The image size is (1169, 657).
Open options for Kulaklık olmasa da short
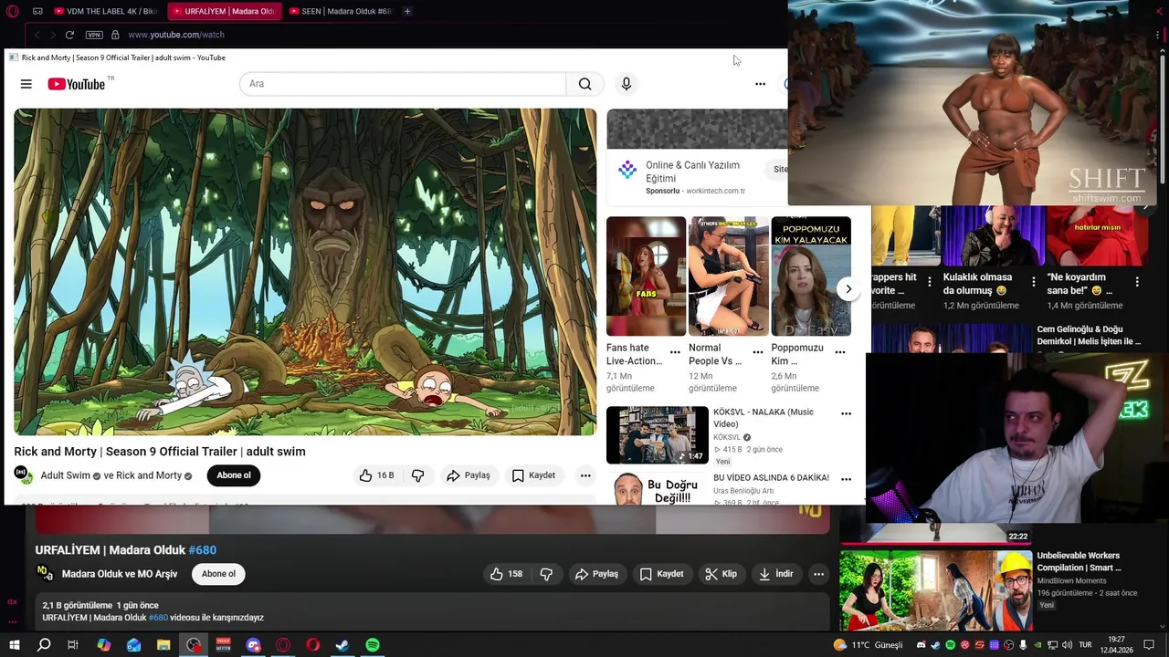click(x=1033, y=282)
